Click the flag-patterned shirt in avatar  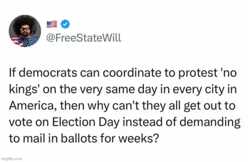point(25,42)
